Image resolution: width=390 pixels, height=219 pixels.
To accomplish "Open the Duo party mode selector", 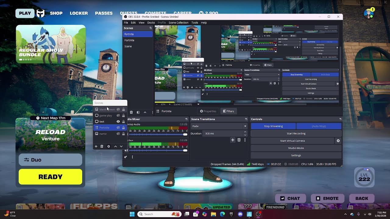I will (x=50, y=160).
